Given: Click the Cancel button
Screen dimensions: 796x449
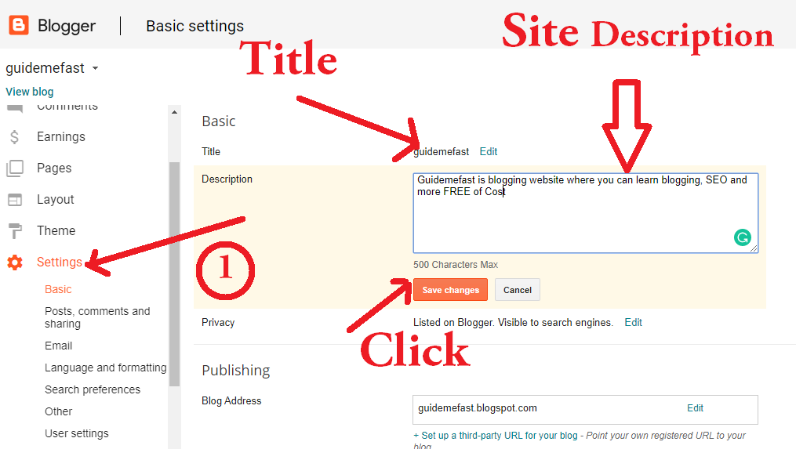Looking at the screenshot, I should tap(518, 290).
